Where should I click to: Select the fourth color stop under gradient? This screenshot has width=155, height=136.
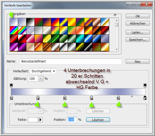coord(91,98)
